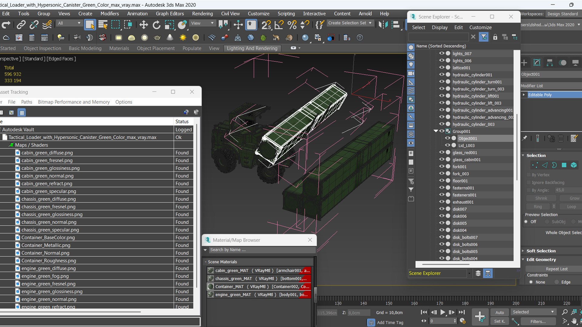
Task: Open the Mirror tool
Action: pyautogui.click(x=383, y=25)
